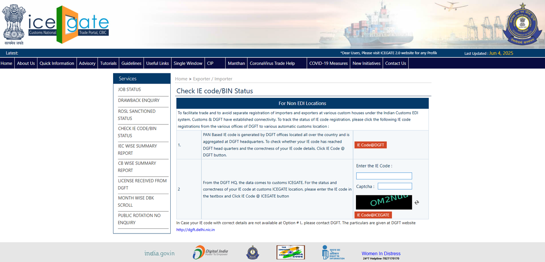Click the IE Code@DGFT button

(x=371, y=145)
